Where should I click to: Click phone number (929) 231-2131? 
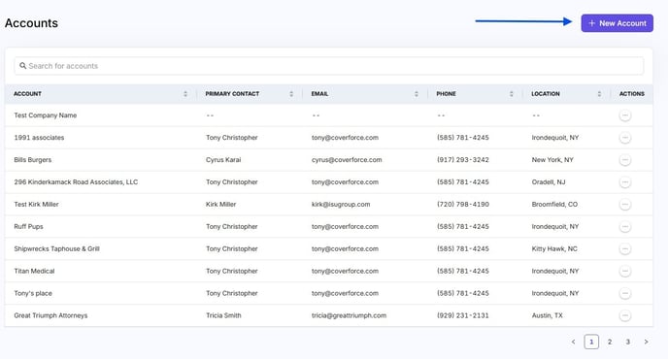(463, 315)
